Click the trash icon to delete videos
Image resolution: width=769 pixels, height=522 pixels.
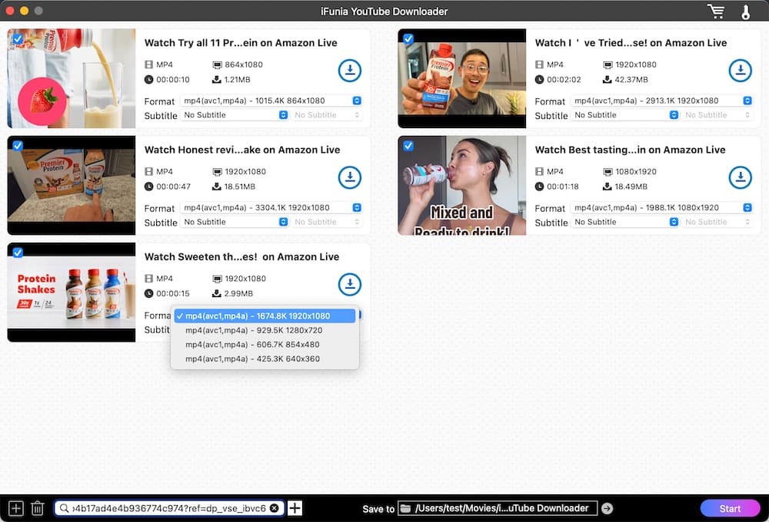[37, 508]
